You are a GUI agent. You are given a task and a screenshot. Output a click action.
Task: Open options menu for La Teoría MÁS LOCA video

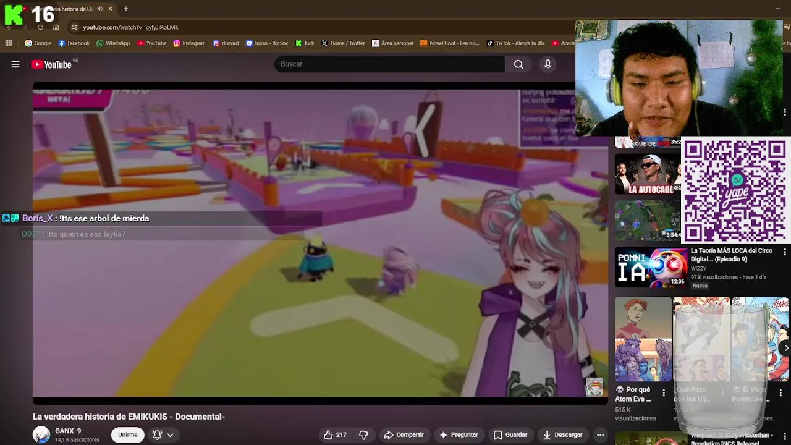pyautogui.click(x=785, y=252)
